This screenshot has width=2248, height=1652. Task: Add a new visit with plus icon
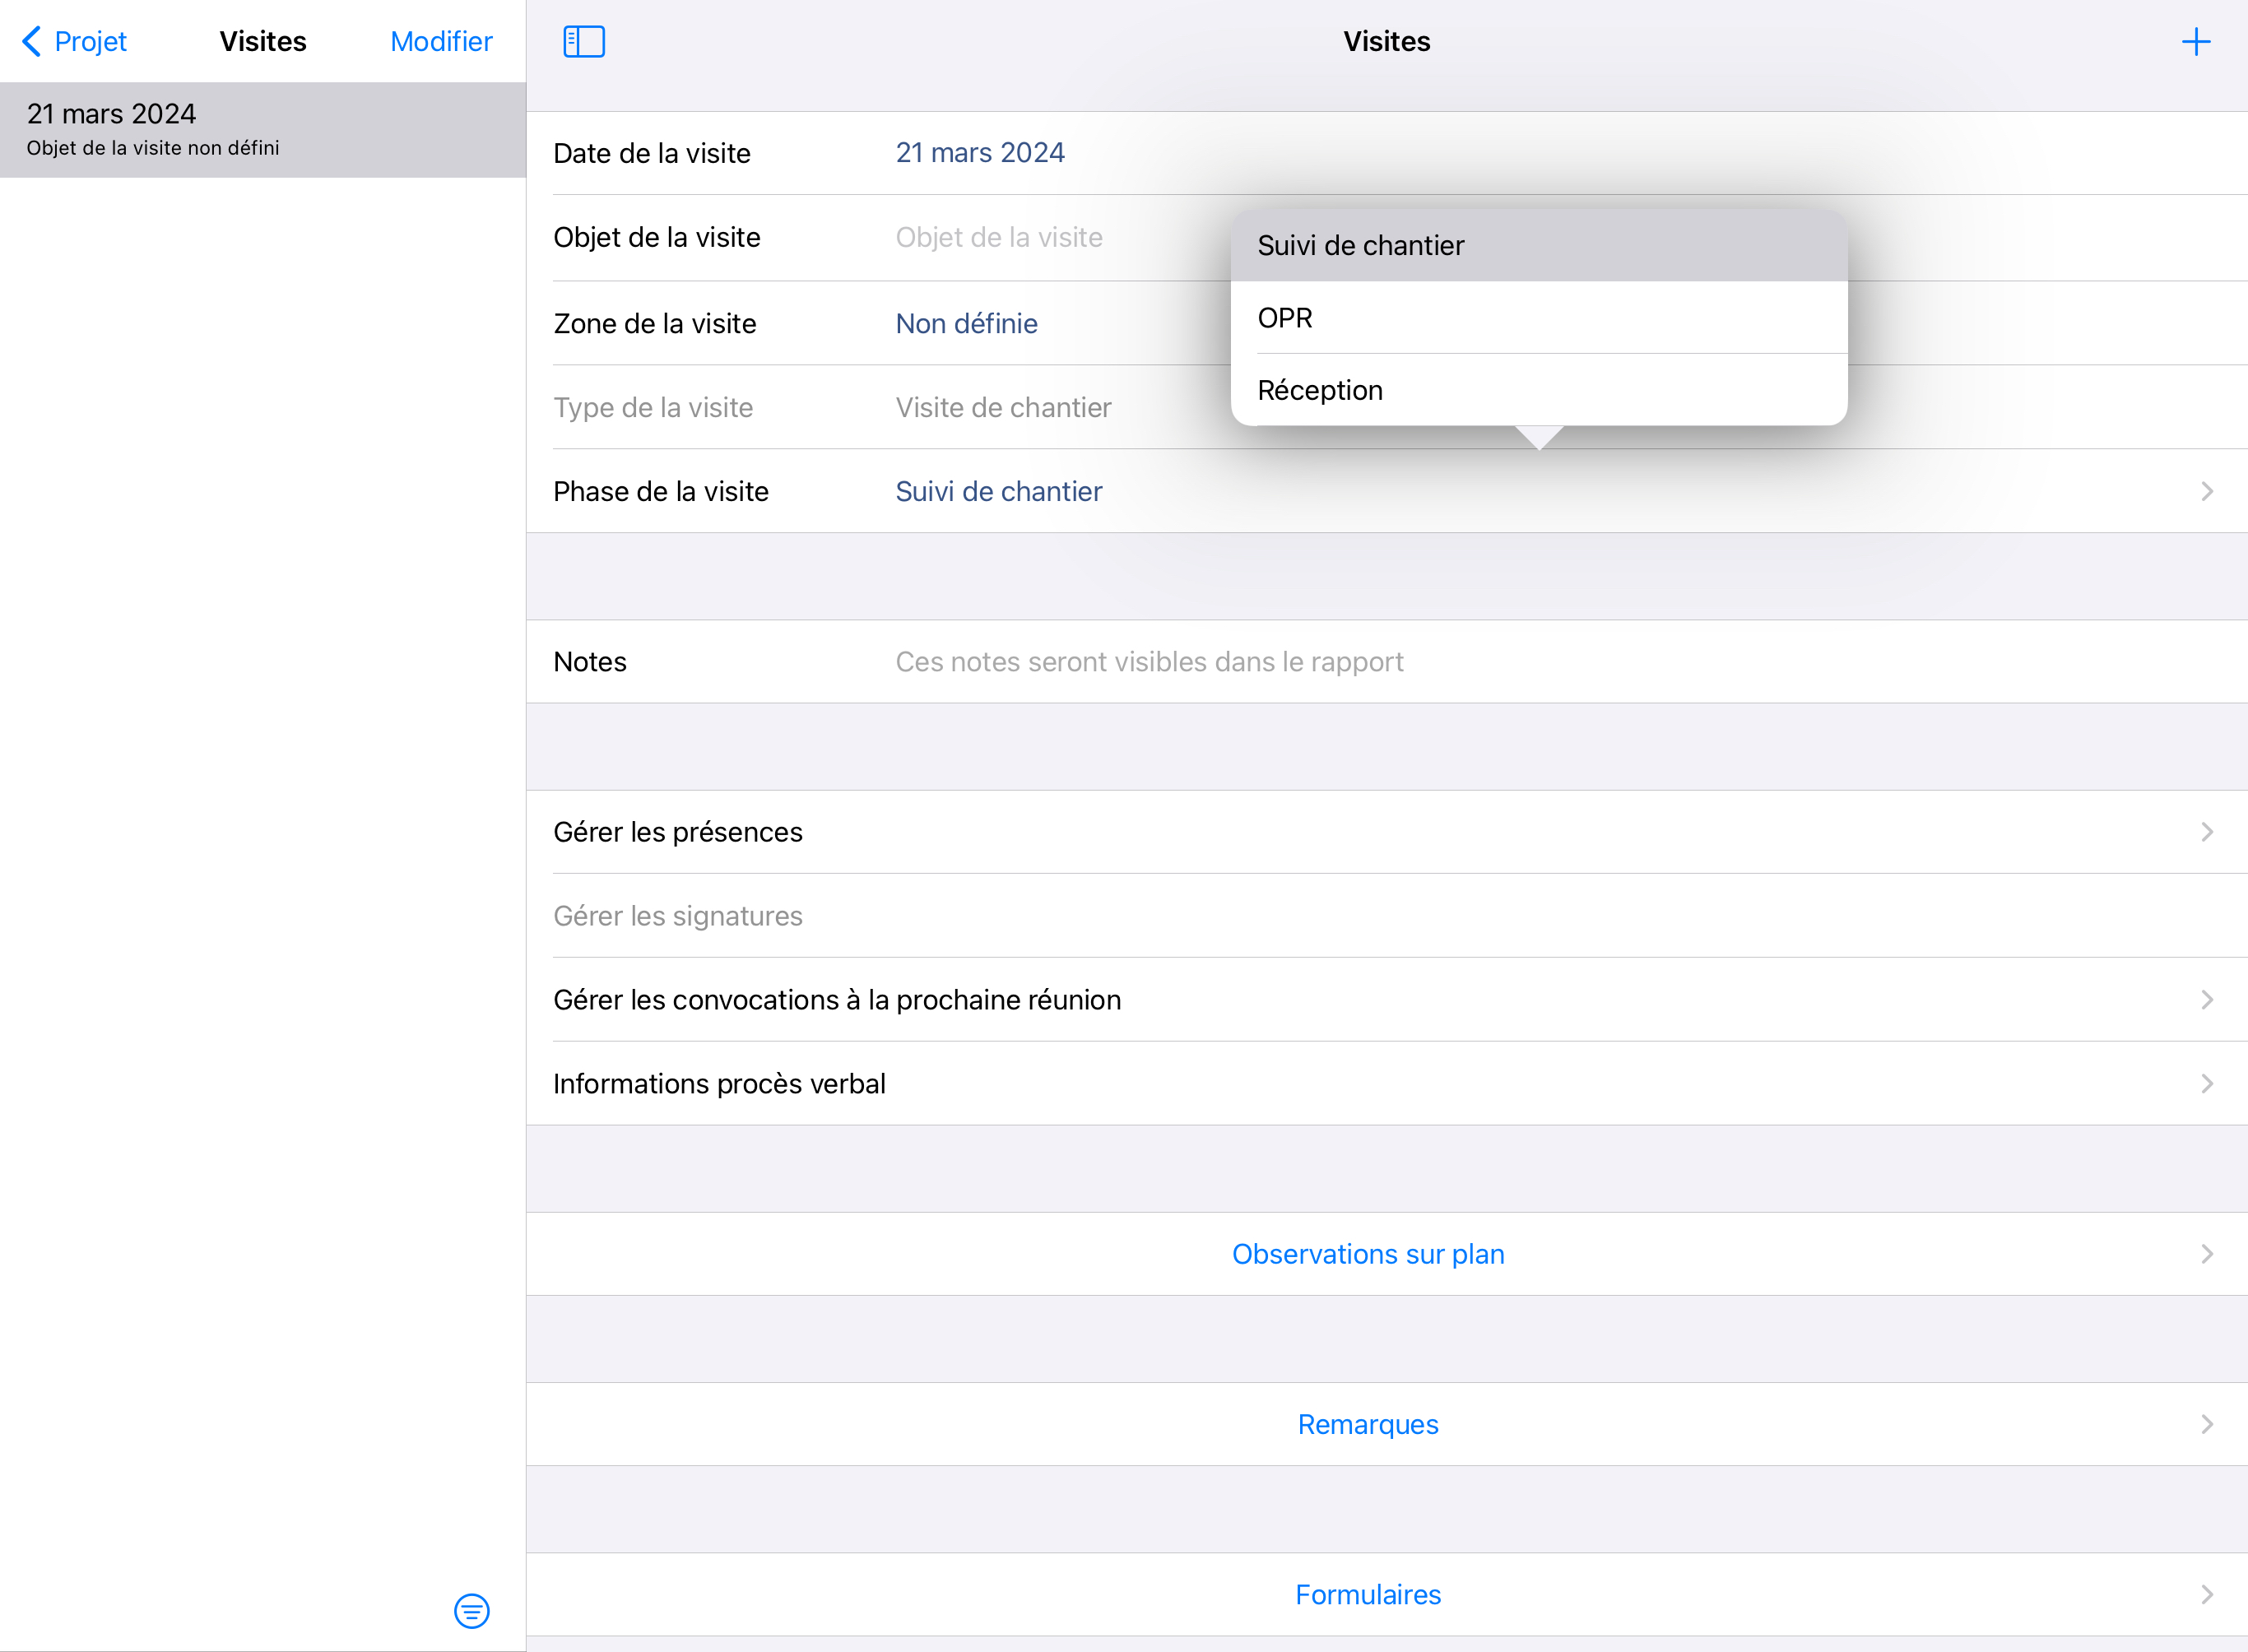(x=2195, y=42)
